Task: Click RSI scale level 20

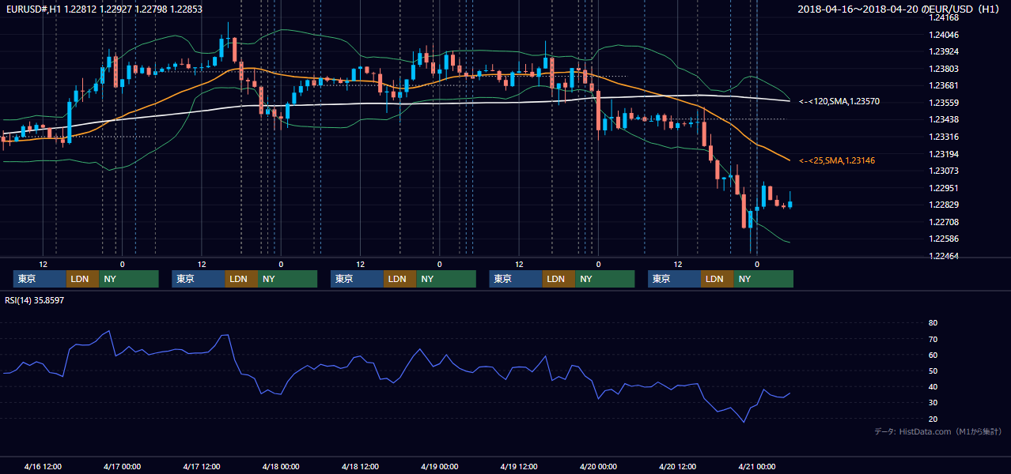Action: click(933, 419)
